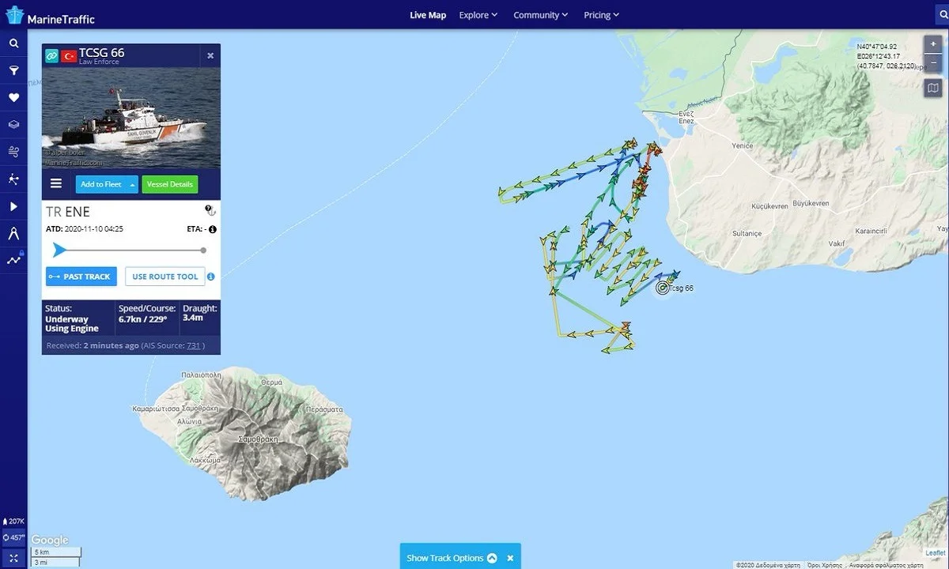The width and height of the screenshot is (949, 569).
Task: Click info icon next to Use Route Tool
Action: coord(211,277)
